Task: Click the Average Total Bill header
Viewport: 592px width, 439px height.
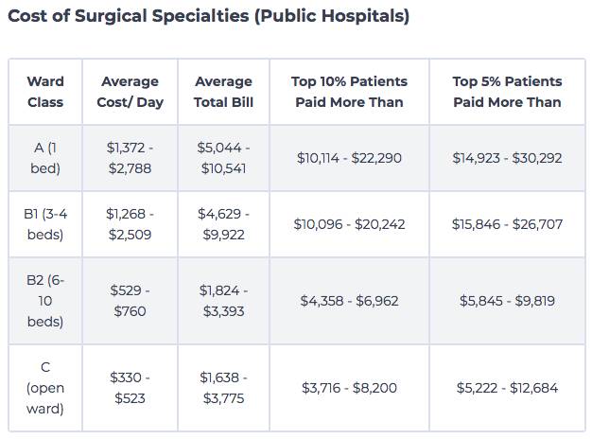Action: (x=223, y=92)
